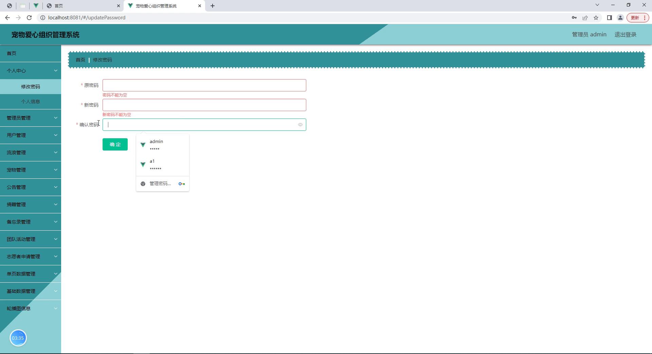Click the 宠物爱心组织管理系统 title

(46, 35)
